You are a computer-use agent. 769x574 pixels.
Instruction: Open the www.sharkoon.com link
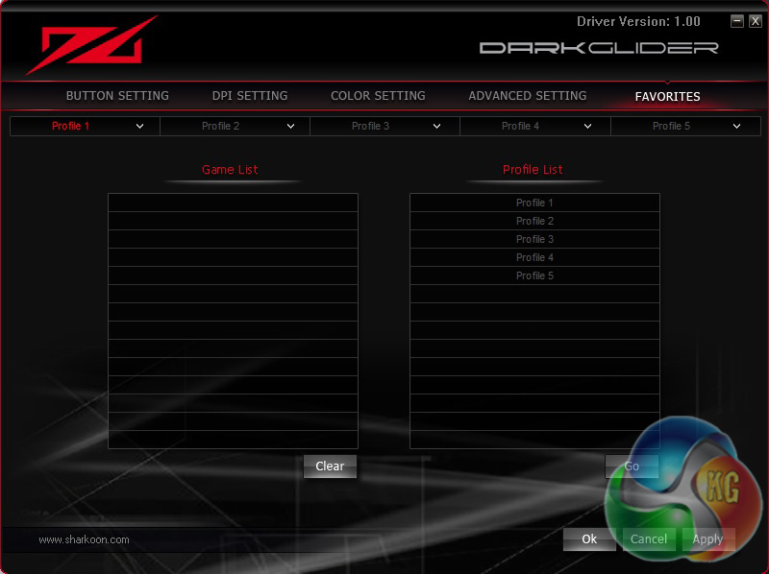pos(84,539)
